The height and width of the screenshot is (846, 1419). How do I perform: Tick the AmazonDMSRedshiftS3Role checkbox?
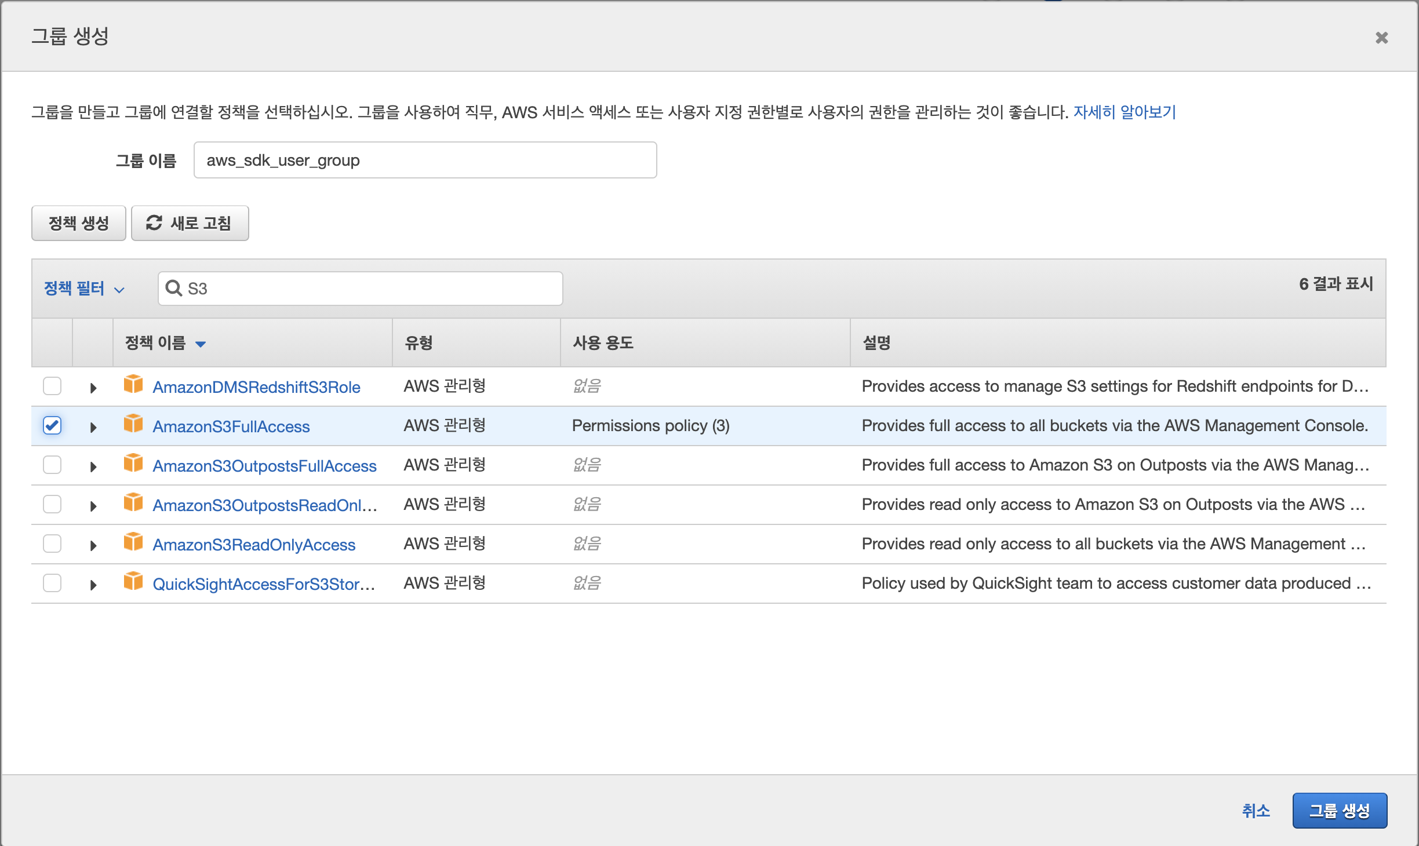pyautogui.click(x=52, y=386)
